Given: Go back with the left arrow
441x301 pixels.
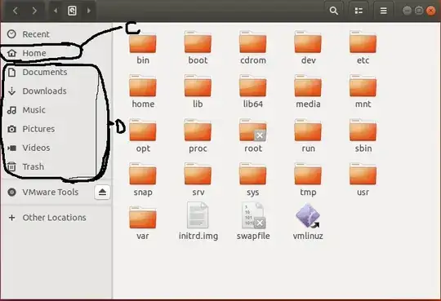Looking at the screenshot, I should click(x=16, y=11).
